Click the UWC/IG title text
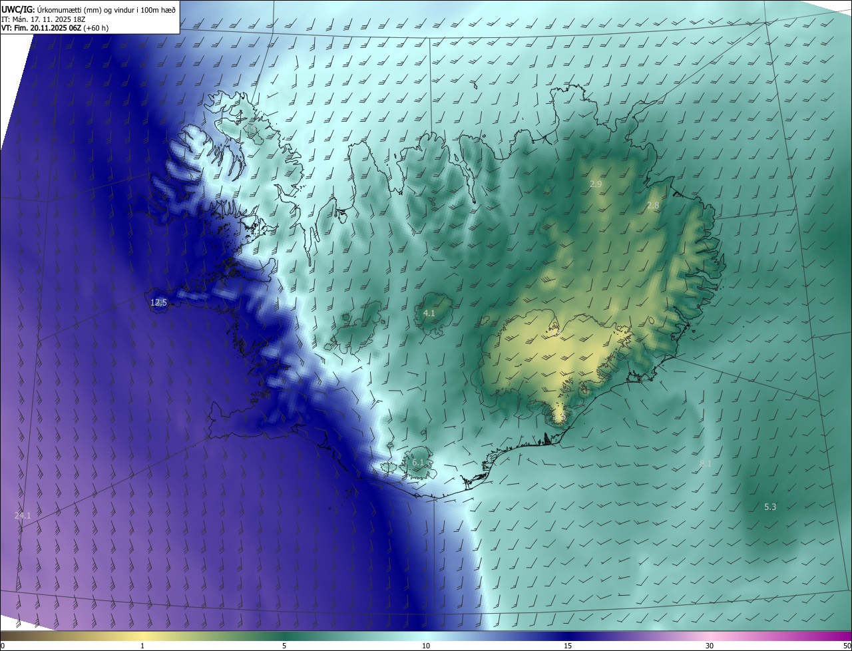The height and width of the screenshot is (651, 852). [x=18, y=10]
